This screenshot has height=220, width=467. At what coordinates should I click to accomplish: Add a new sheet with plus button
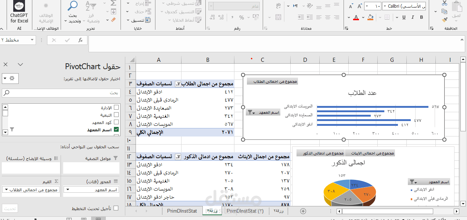coord(303,211)
